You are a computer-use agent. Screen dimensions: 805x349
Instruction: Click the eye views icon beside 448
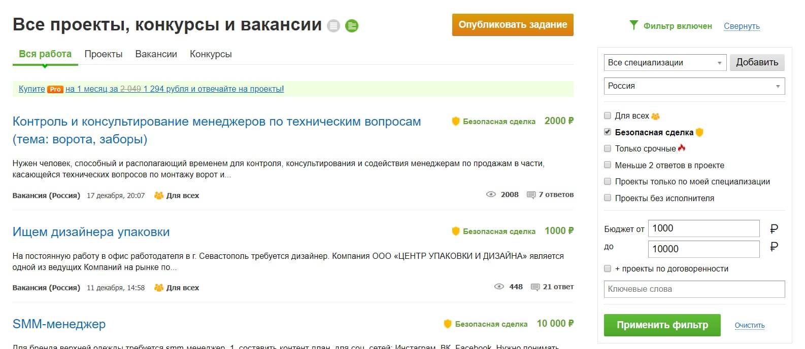(499, 287)
